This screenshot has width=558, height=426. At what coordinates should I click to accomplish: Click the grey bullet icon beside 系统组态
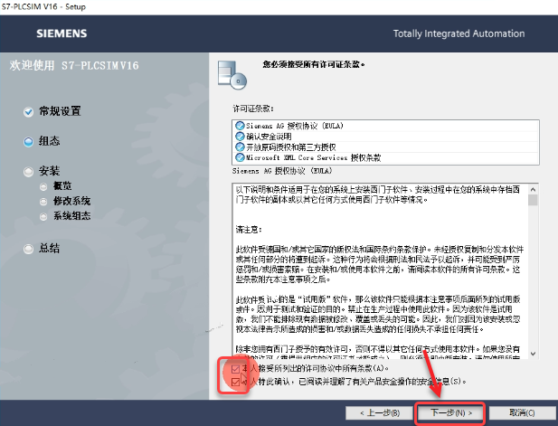pyautogui.click(x=43, y=216)
